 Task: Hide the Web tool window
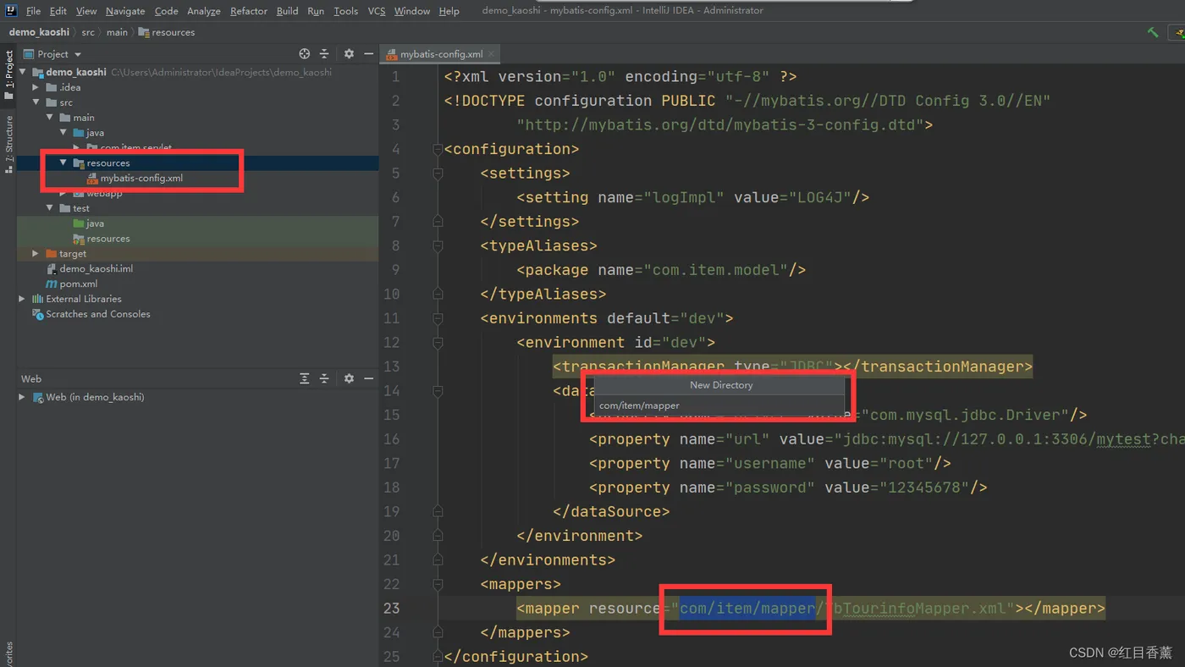(x=368, y=378)
